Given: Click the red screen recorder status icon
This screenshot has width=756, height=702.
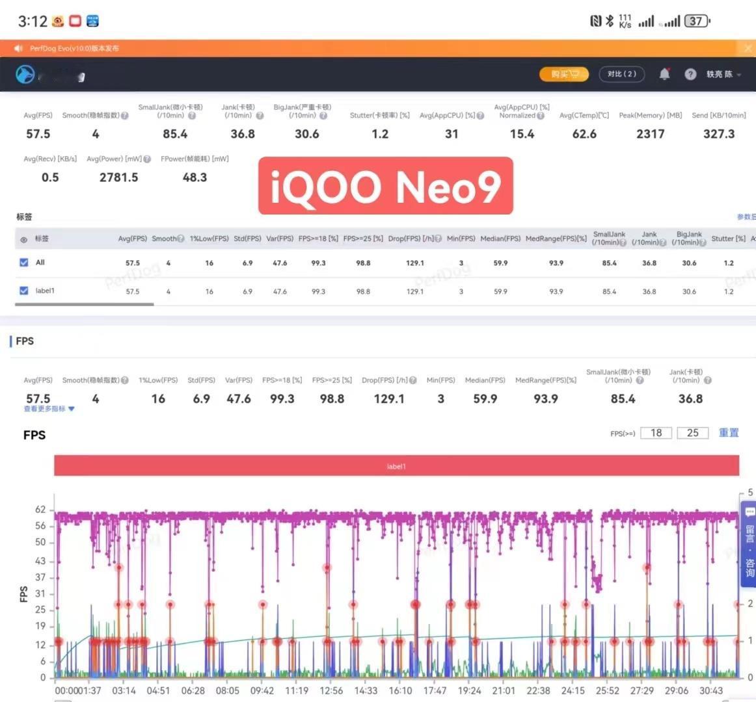Looking at the screenshot, I should coord(75,21).
